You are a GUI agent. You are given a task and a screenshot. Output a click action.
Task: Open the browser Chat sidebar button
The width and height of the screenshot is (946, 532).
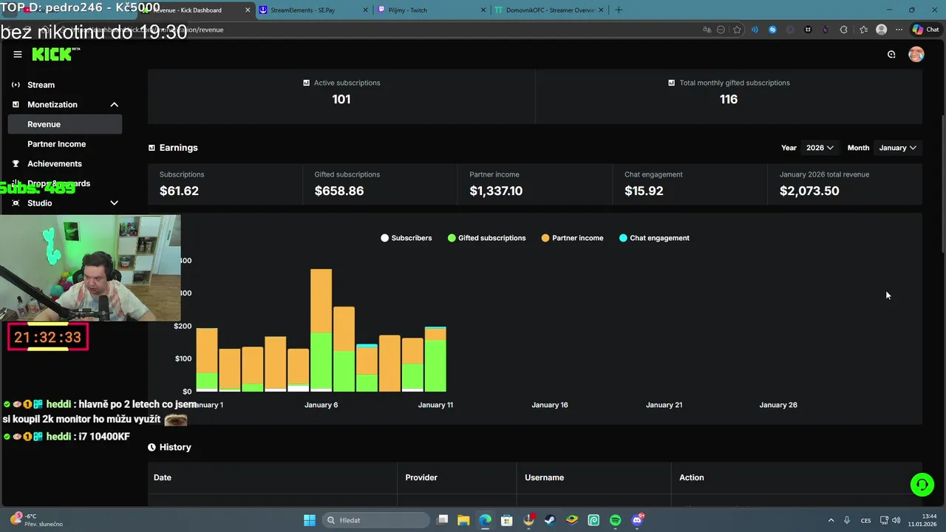click(x=926, y=30)
